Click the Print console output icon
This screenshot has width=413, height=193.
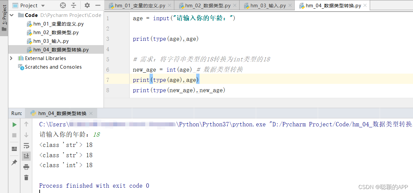(26, 167)
